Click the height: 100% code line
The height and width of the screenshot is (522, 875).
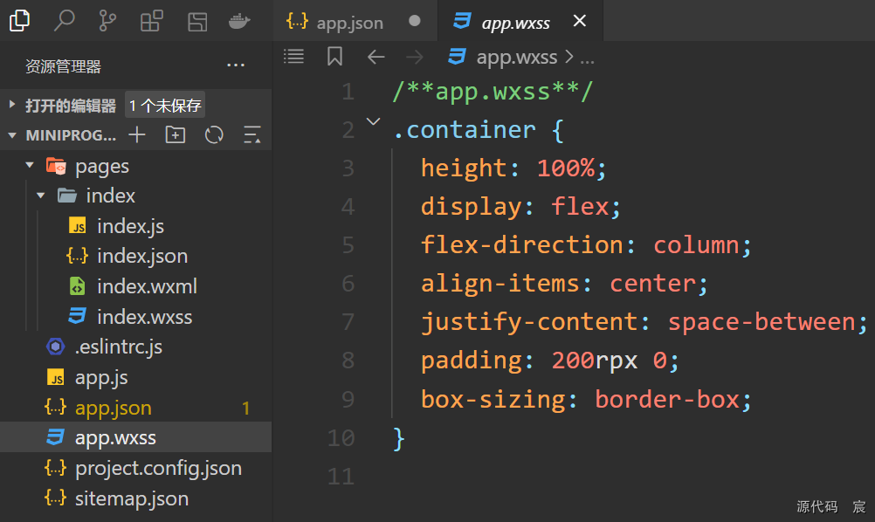click(513, 168)
